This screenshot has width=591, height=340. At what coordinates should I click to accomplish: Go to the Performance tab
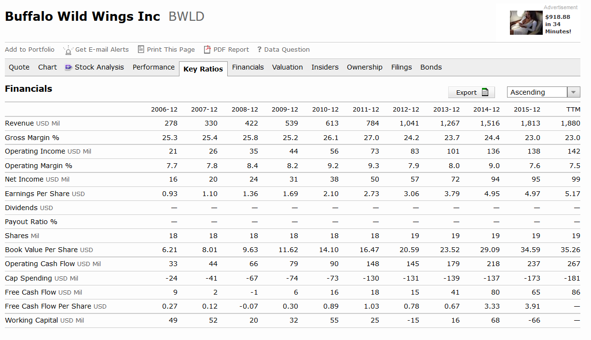[x=153, y=67]
